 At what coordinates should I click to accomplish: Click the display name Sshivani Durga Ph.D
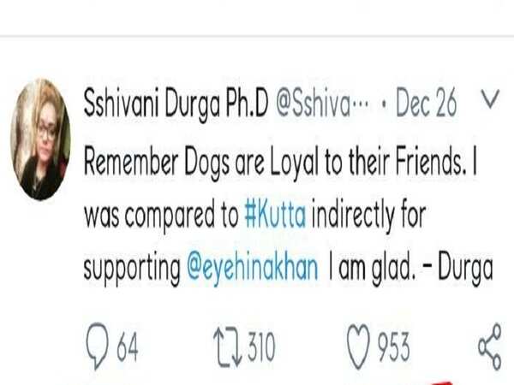tap(176, 104)
